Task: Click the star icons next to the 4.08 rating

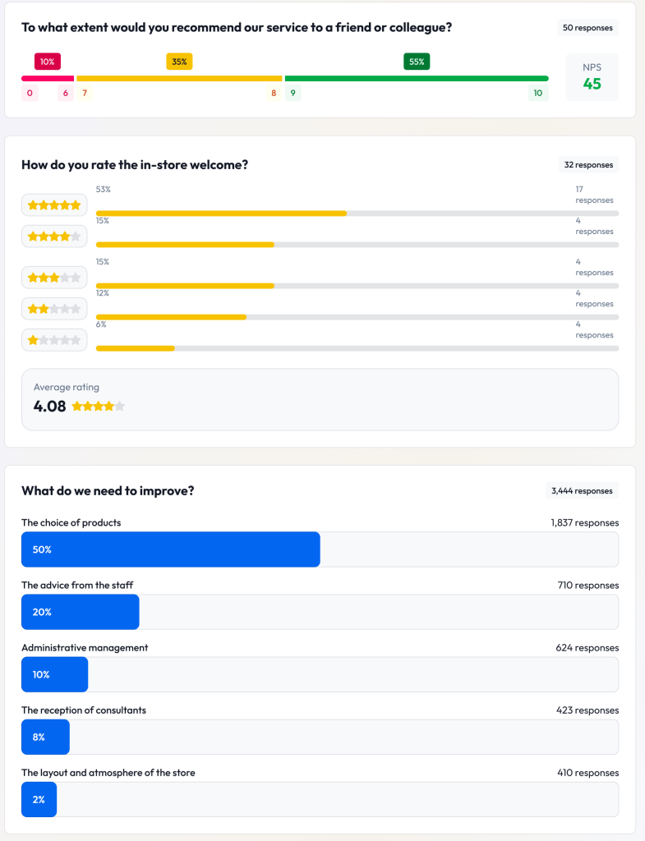Action: (99, 406)
